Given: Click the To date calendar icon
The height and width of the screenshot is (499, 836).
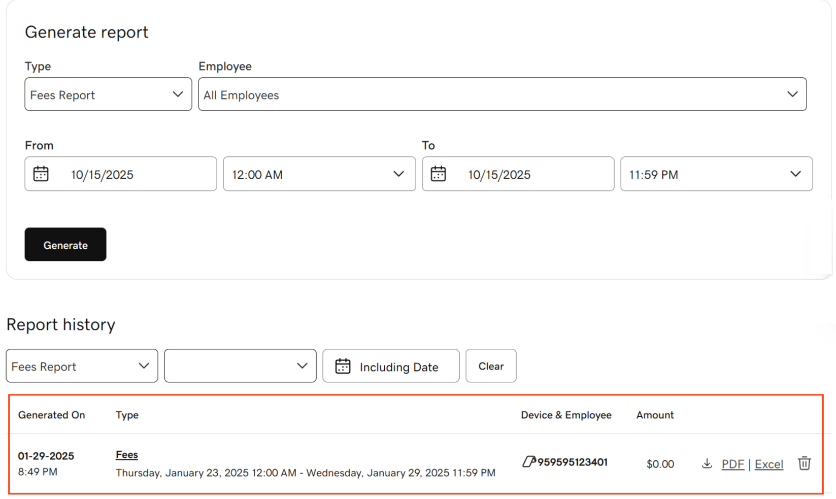Looking at the screenshot, I should click(x=438, y=174).
